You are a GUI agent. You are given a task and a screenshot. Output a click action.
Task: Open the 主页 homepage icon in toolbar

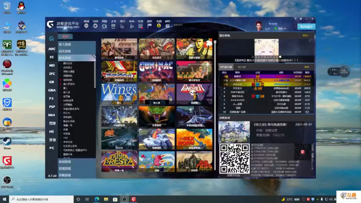point(113,26)
